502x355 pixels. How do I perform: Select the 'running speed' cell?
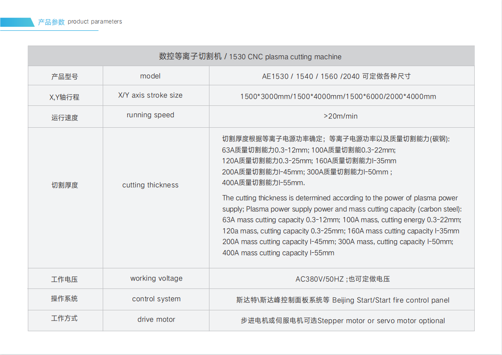150,115
